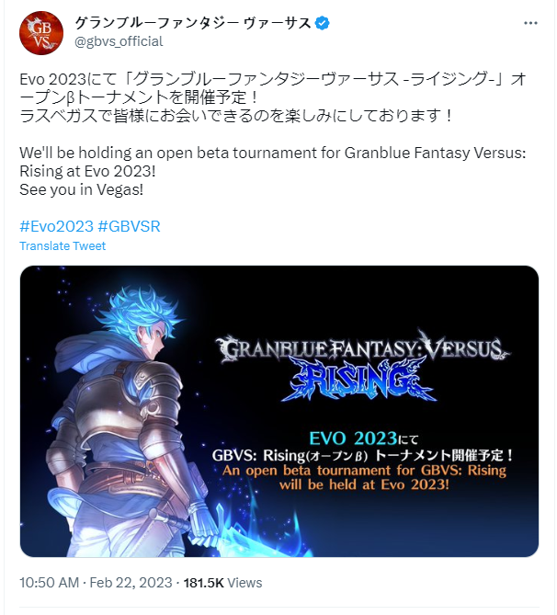Screen dimensions: 557x615
Task: Click the 10:50 AM timestamp link
Action: 50,583
